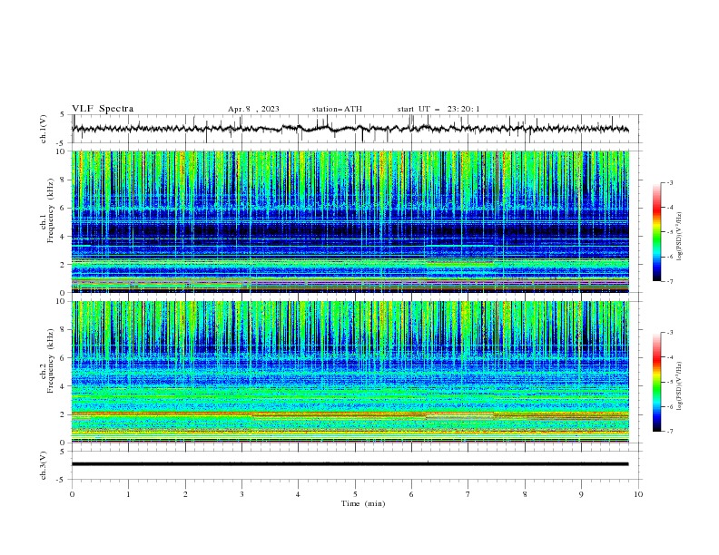Click the "-5" label on lower color bar
This screenshot has height=555, width=719.
tap(669, 382)
